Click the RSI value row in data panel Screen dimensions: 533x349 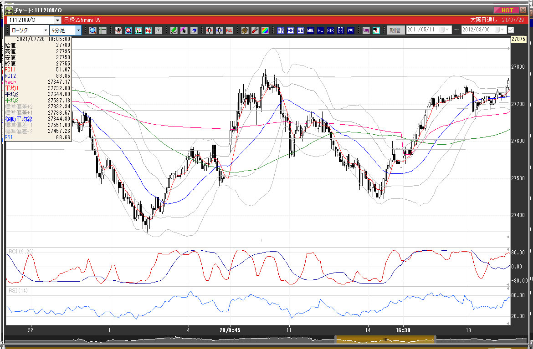(37, 137)
